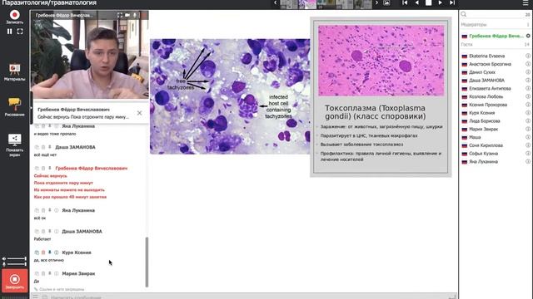This screenshot has width=533, height=299.
Task: Open chat options icon left of input
Action: coord(35,297)
